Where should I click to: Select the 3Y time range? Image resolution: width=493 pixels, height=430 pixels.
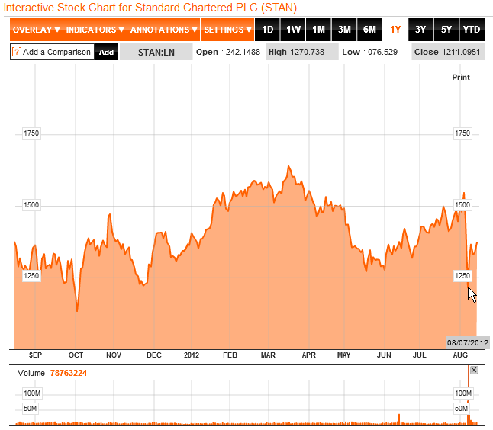click(x=420, y=30)
